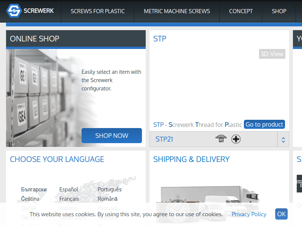This screenshot has height=226, width=302.
Task: Open the Metric Machine Screws menu
Action: click(x=177, y=11)
